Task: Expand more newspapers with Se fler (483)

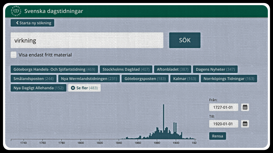Action: tap(84, 88)
